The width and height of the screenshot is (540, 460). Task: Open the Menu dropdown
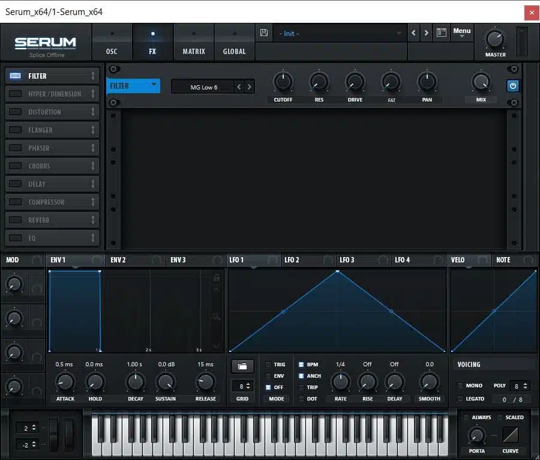pyautogui.click(x=461, y=32)
